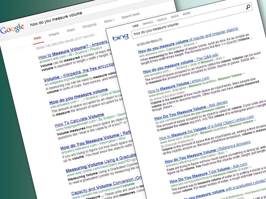266x199 pixels.
Task: Open the Maps tab in Google
Action: 71,30
